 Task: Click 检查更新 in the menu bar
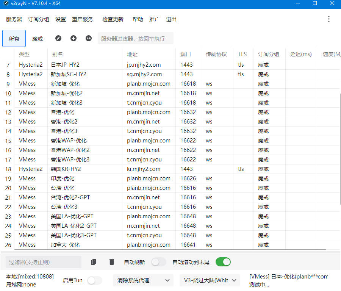pyautogui.click(x=113, y=19)
